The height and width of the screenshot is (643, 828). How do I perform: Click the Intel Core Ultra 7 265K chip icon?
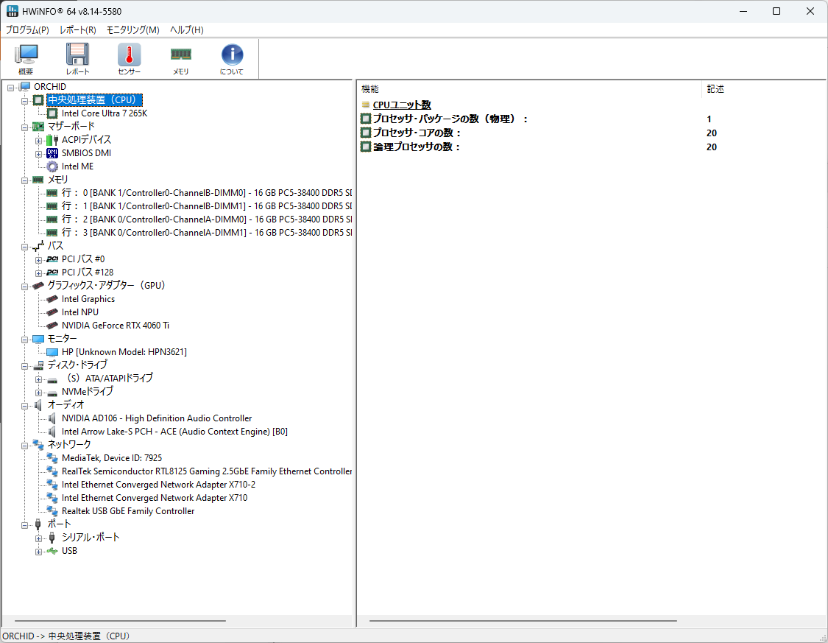tap(52, 113)
